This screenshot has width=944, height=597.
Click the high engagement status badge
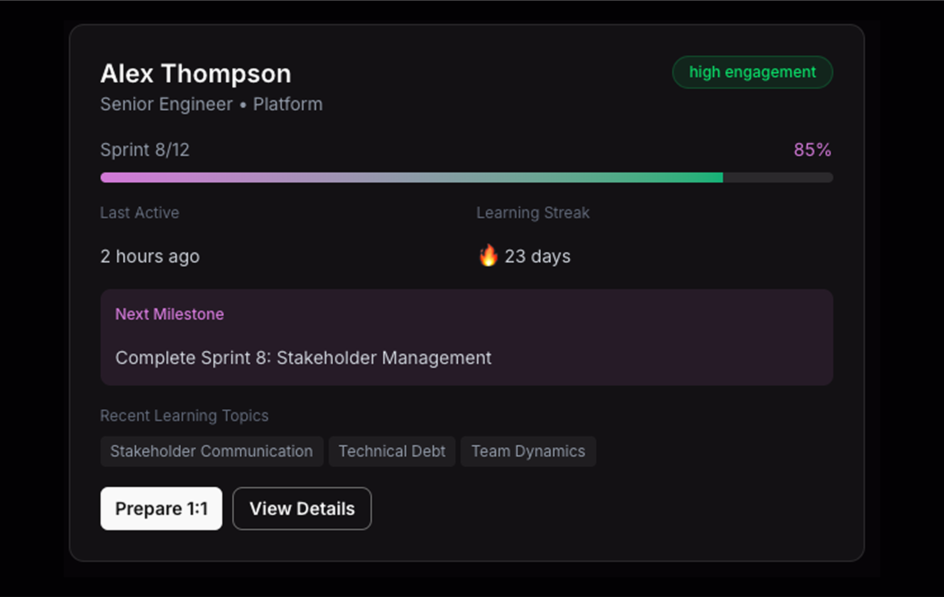[752, 72]
